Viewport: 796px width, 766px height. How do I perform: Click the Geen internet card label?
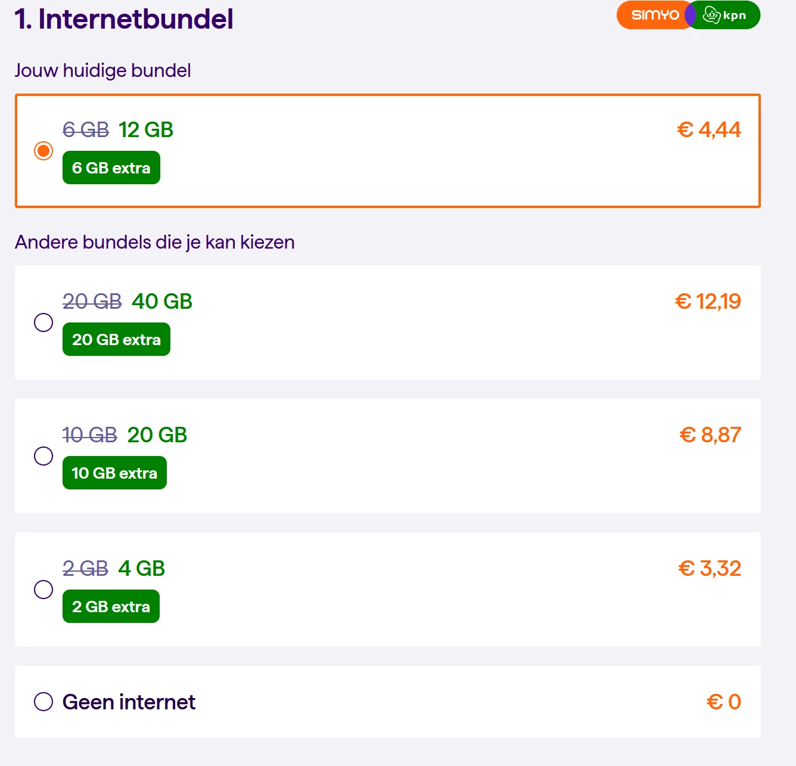click(129, 702)
